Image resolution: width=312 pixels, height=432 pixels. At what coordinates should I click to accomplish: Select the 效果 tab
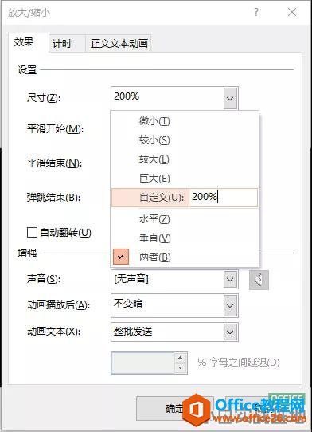click(24, 42)
